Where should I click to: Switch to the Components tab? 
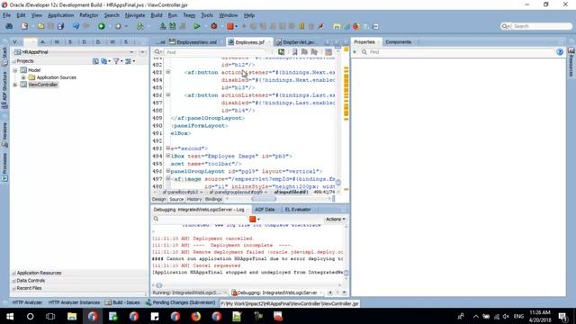(398, 42)
